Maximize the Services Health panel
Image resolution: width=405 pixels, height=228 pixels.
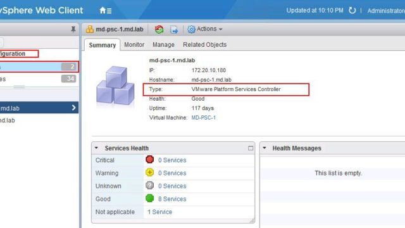pyautogui.click(x=251, y=148)
